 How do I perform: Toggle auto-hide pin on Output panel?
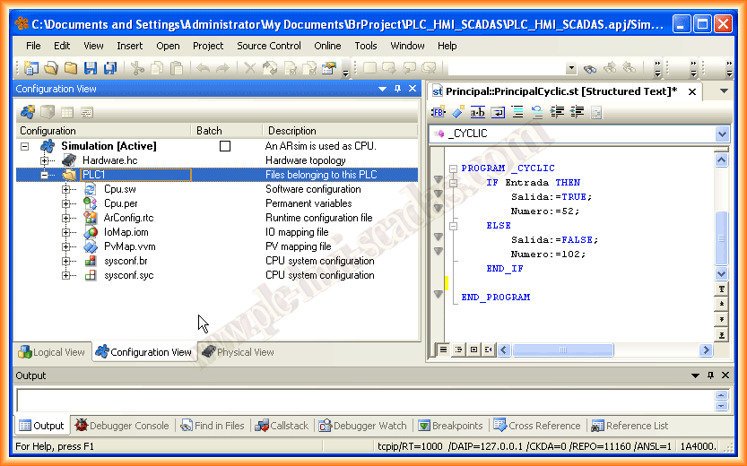[x=710, y=375]
